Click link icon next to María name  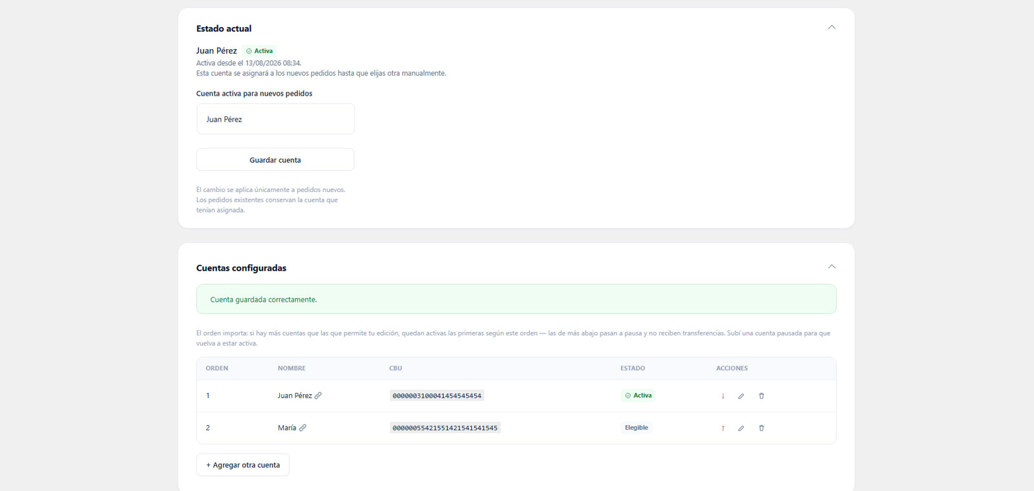coord(302,428)
